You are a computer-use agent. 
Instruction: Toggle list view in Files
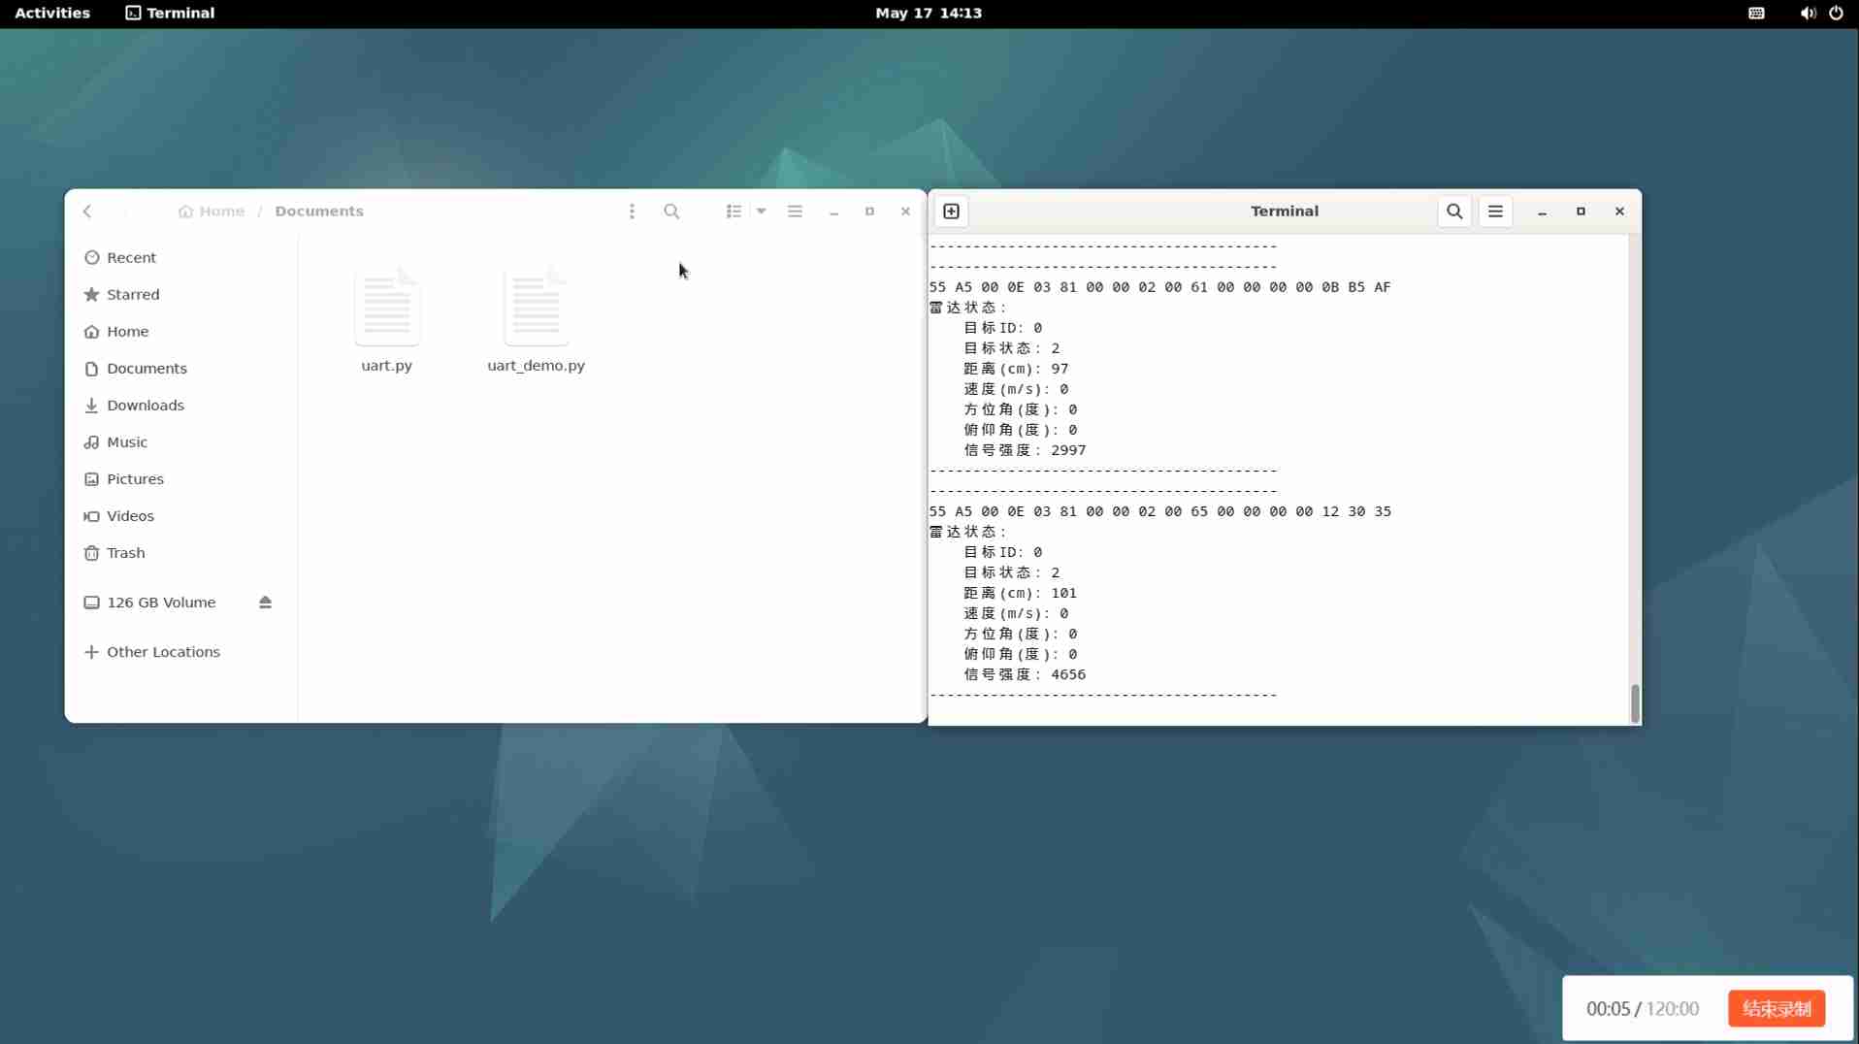734,212
